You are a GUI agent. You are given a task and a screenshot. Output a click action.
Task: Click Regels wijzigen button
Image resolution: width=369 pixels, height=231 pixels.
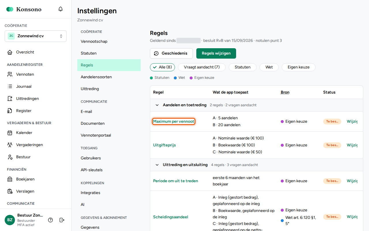(216, 53)
